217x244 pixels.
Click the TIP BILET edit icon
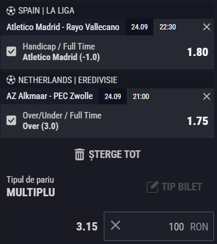(x=153, y=187)
